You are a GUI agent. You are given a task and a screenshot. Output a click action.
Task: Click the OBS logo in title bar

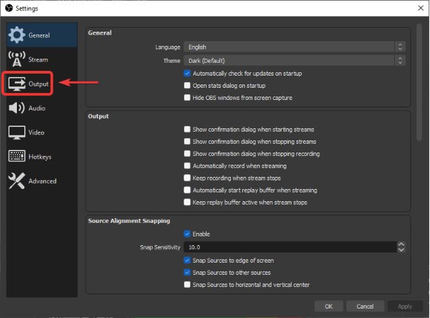pyautogui.click(x=9, y=8)
